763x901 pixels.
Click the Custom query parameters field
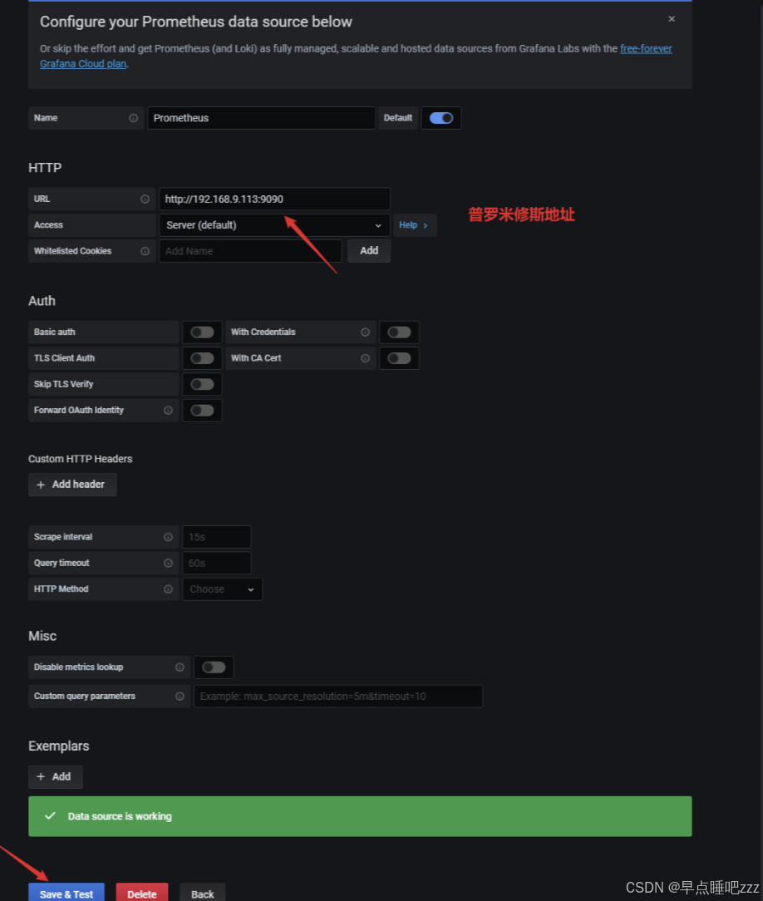[x=338, y=696]
